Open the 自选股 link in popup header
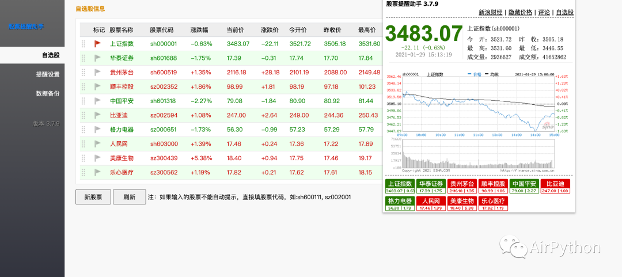622x277 pixels. point(564,12)
